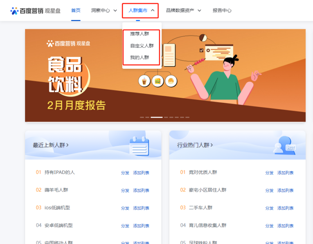Click 分发 for 竞对优质人群
Viewport: 313px width, 244px height.
pyautogui.click(x=269, y=173)
